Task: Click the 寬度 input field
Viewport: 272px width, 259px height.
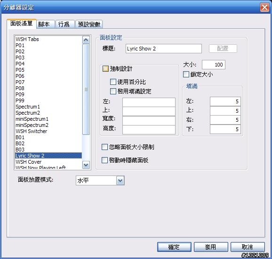Action: 149,121
